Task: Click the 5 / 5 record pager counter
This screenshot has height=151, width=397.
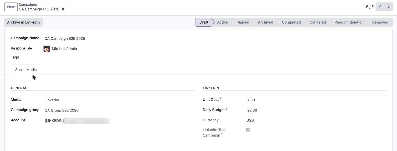Action: click(370, 7)
